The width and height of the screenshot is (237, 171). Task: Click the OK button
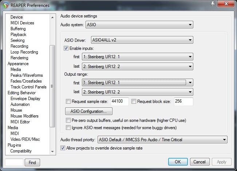coord(178,162)
